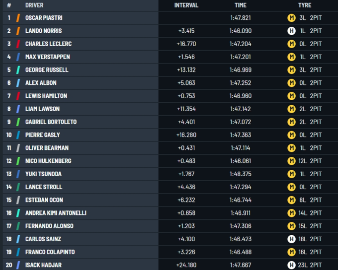338x270 pixels.
Task: Click Max Verstappen's medium tyre icon
Action: [291, 57]
